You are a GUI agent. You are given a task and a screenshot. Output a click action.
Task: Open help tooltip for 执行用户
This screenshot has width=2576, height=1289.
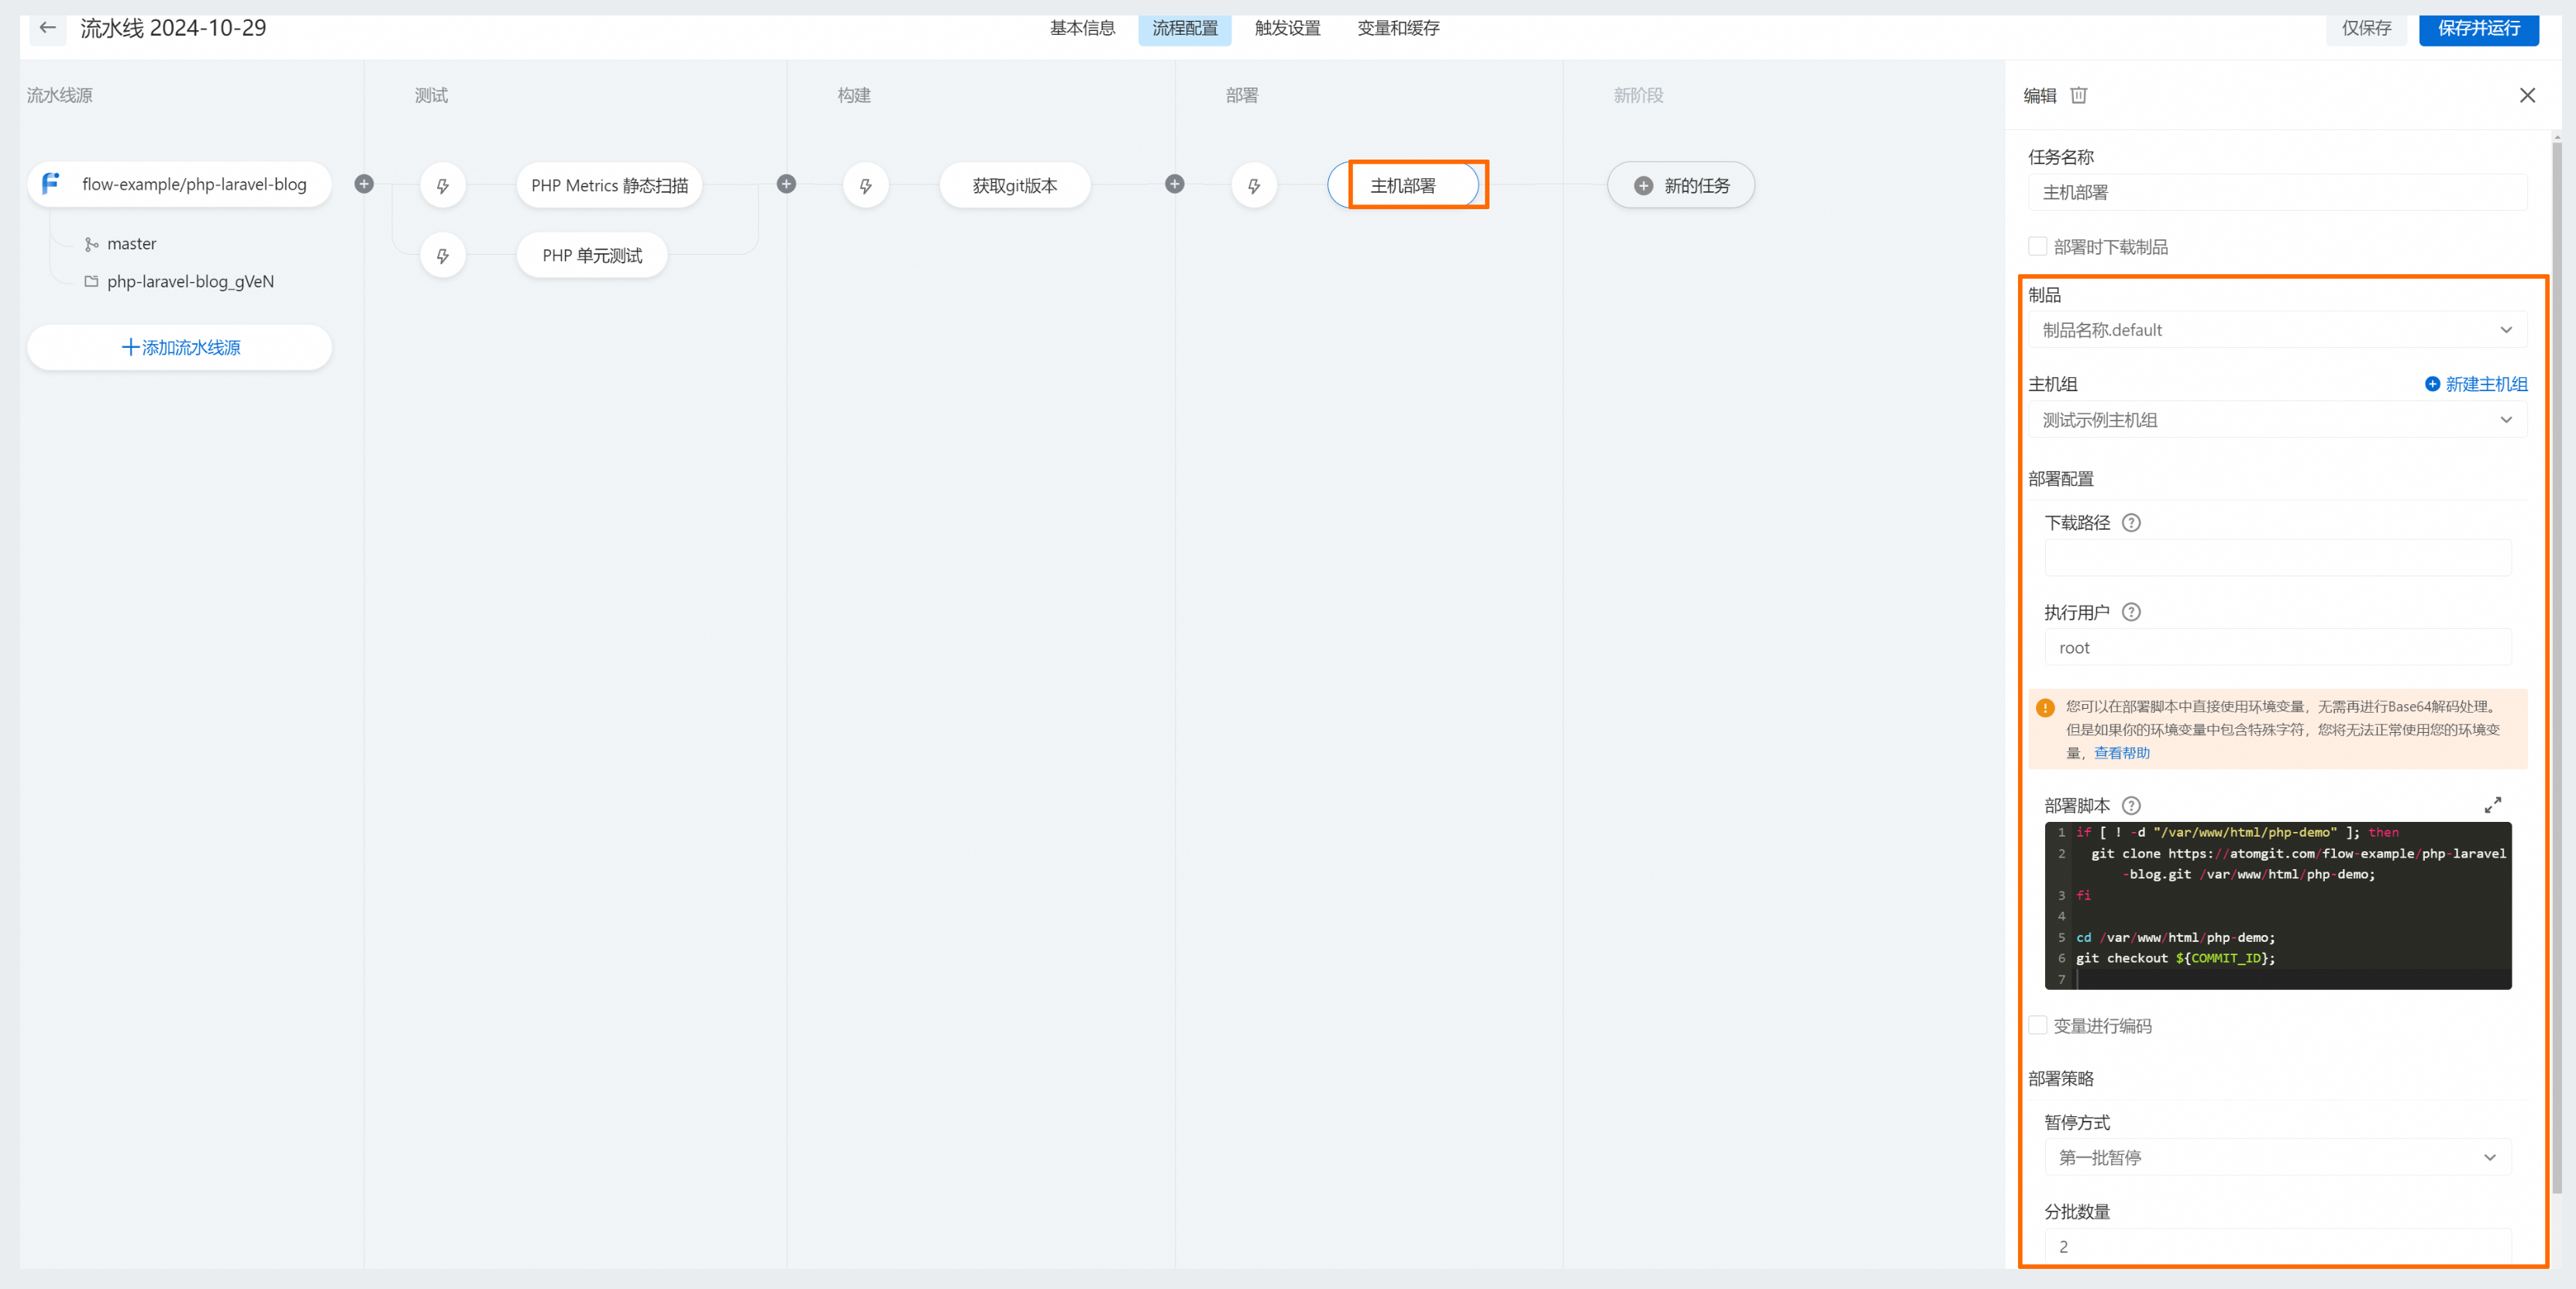pos(2131,611)
